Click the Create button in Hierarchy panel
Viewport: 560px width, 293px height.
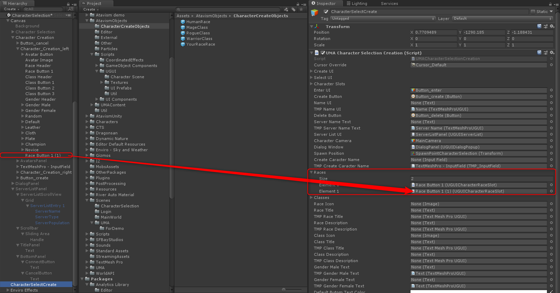pyautogui.click(x=11, y=9)
